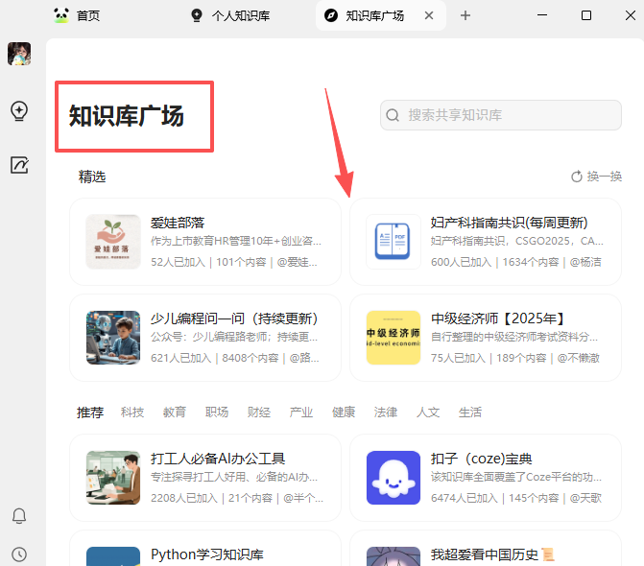Click the 搜索共享知识库 search field
The height and width of the screenshot is (566, 644).
click(x=509, y=115)
